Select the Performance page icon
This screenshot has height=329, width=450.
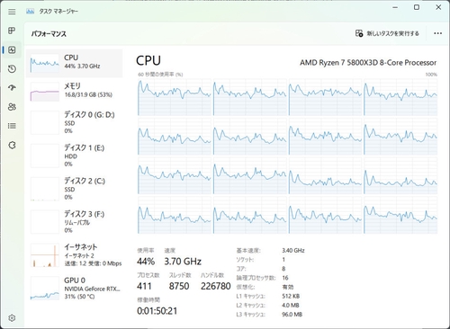click(x=12, y=49)
